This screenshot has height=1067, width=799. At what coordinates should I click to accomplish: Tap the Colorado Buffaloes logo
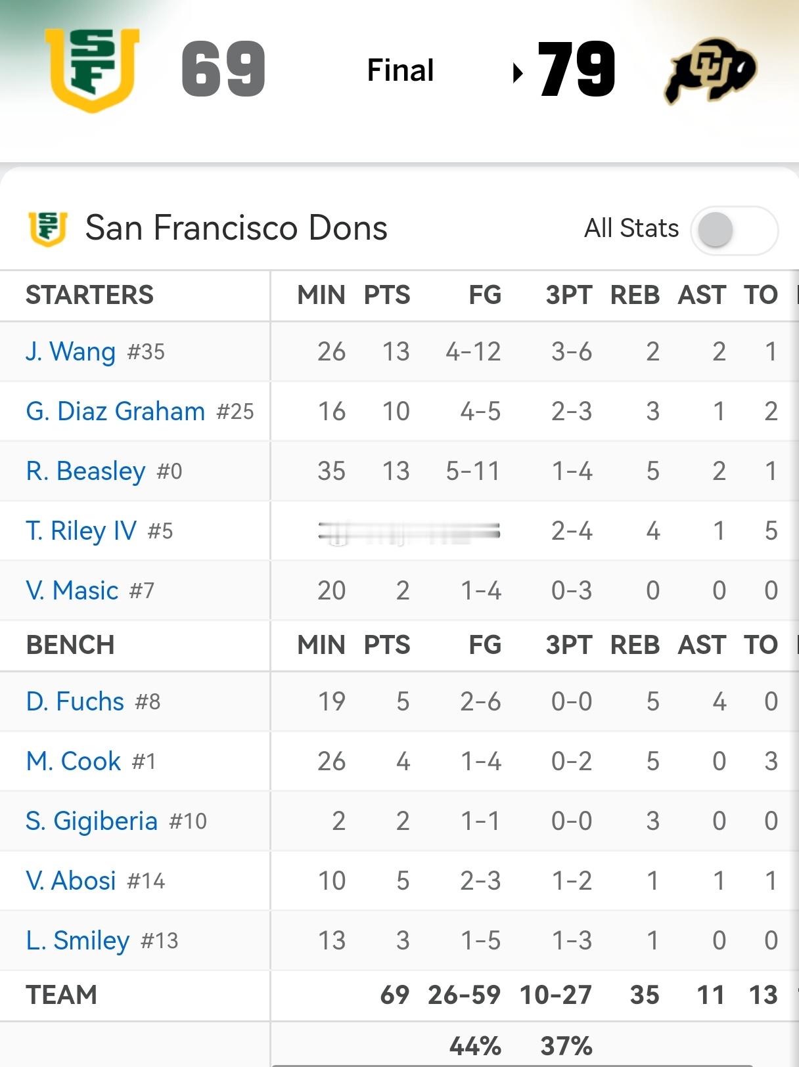710,70
